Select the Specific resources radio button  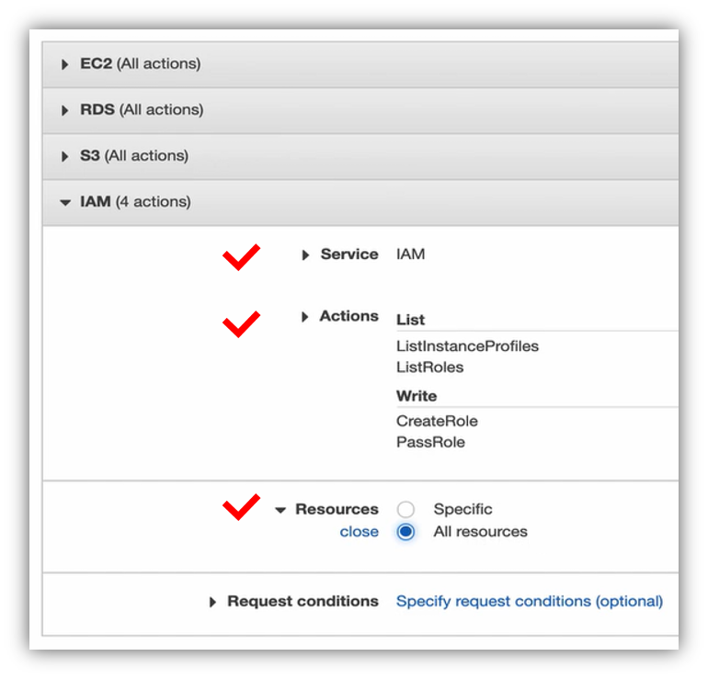pyautogui.click(x=405, y=510)
